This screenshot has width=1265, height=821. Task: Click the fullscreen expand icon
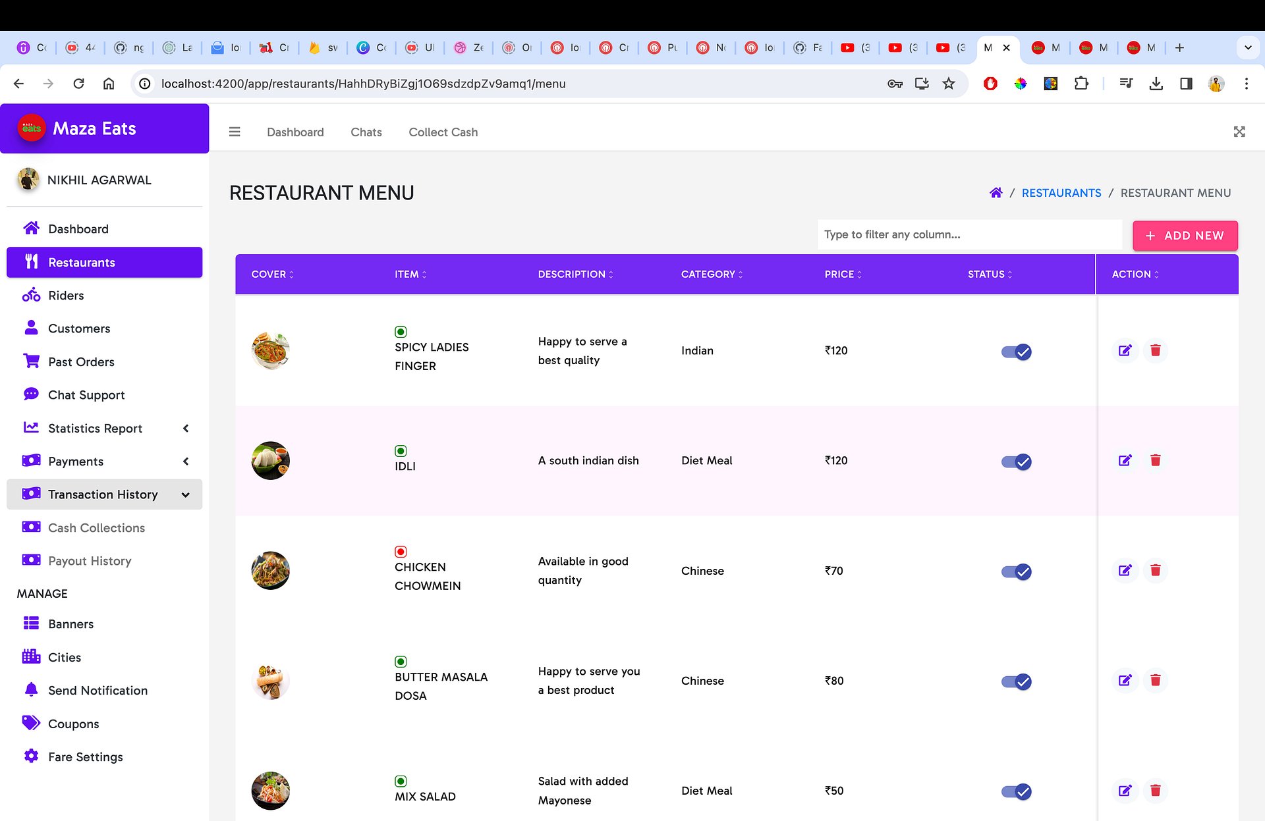click(1239, 132)
